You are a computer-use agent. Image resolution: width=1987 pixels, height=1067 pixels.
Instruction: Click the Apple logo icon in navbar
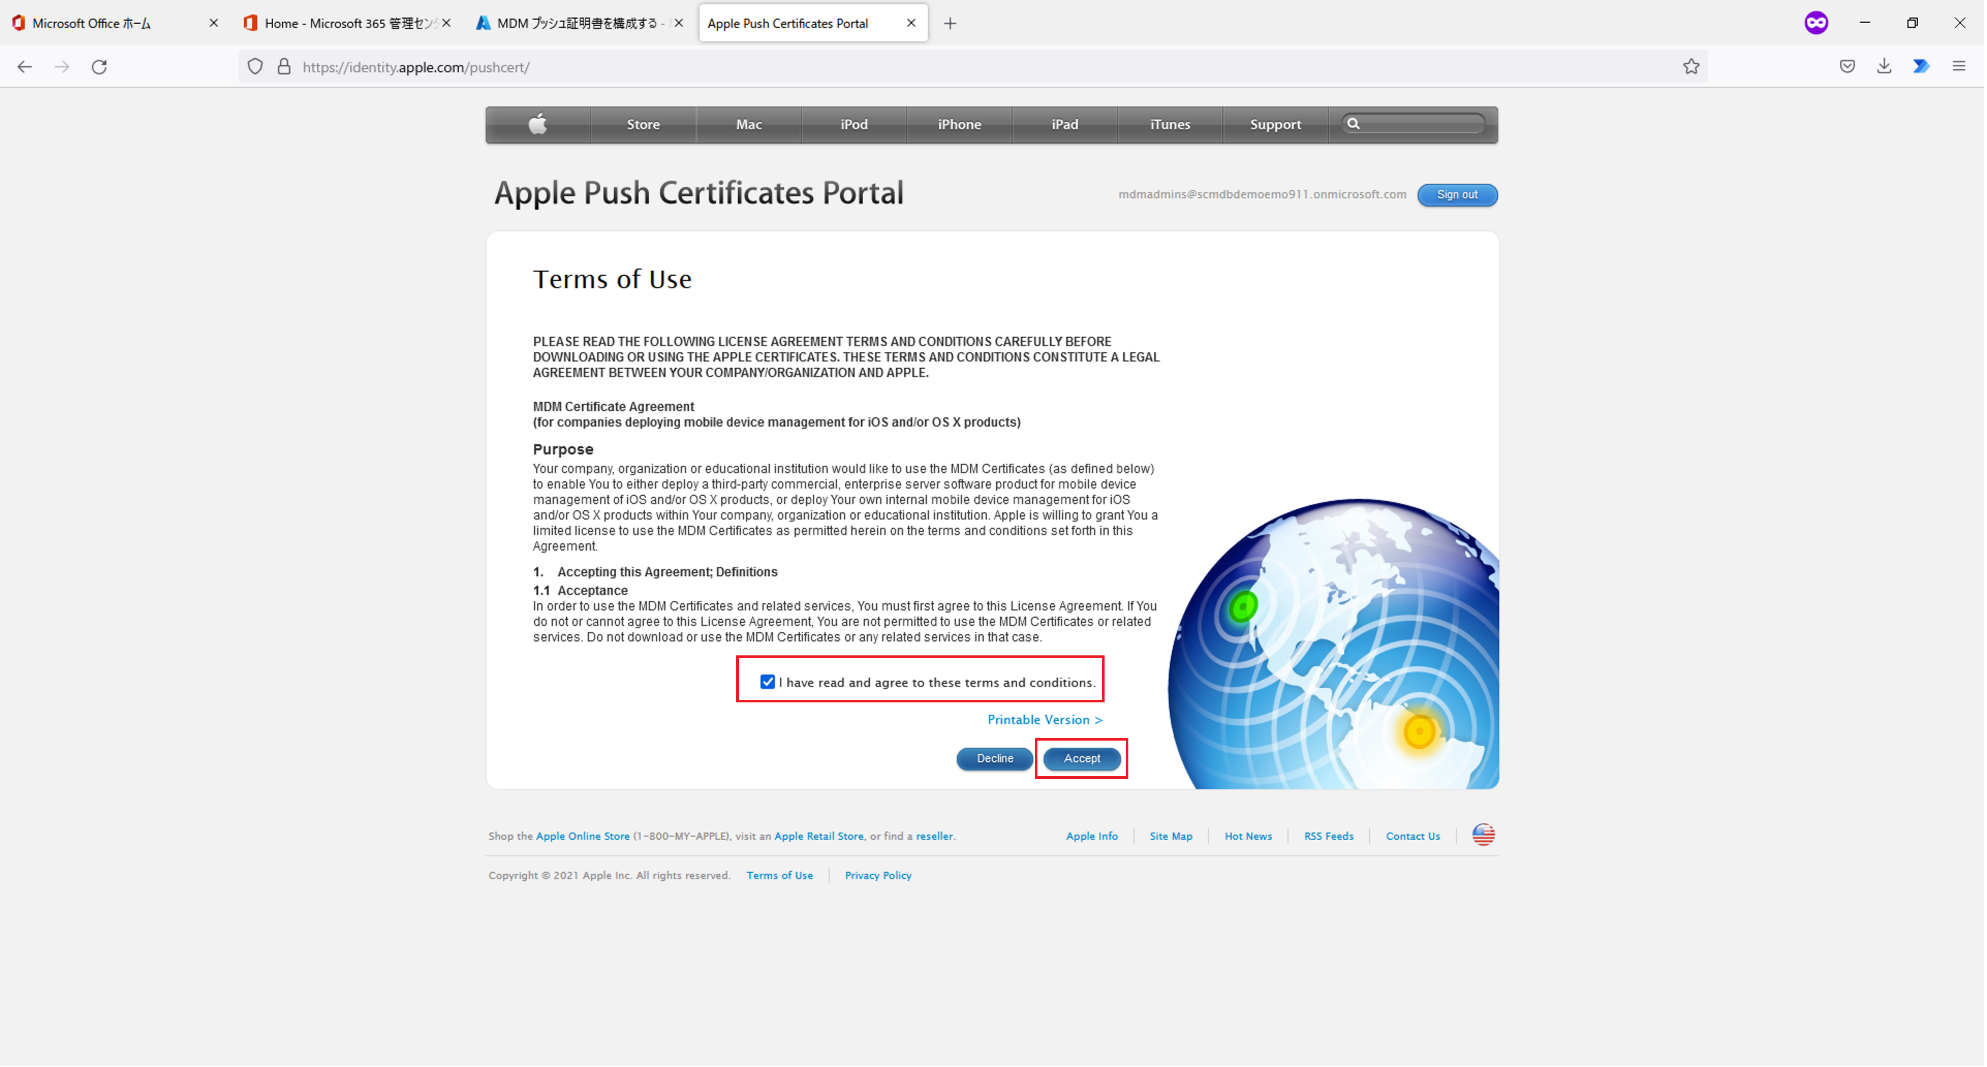click(x=536, y=123)
